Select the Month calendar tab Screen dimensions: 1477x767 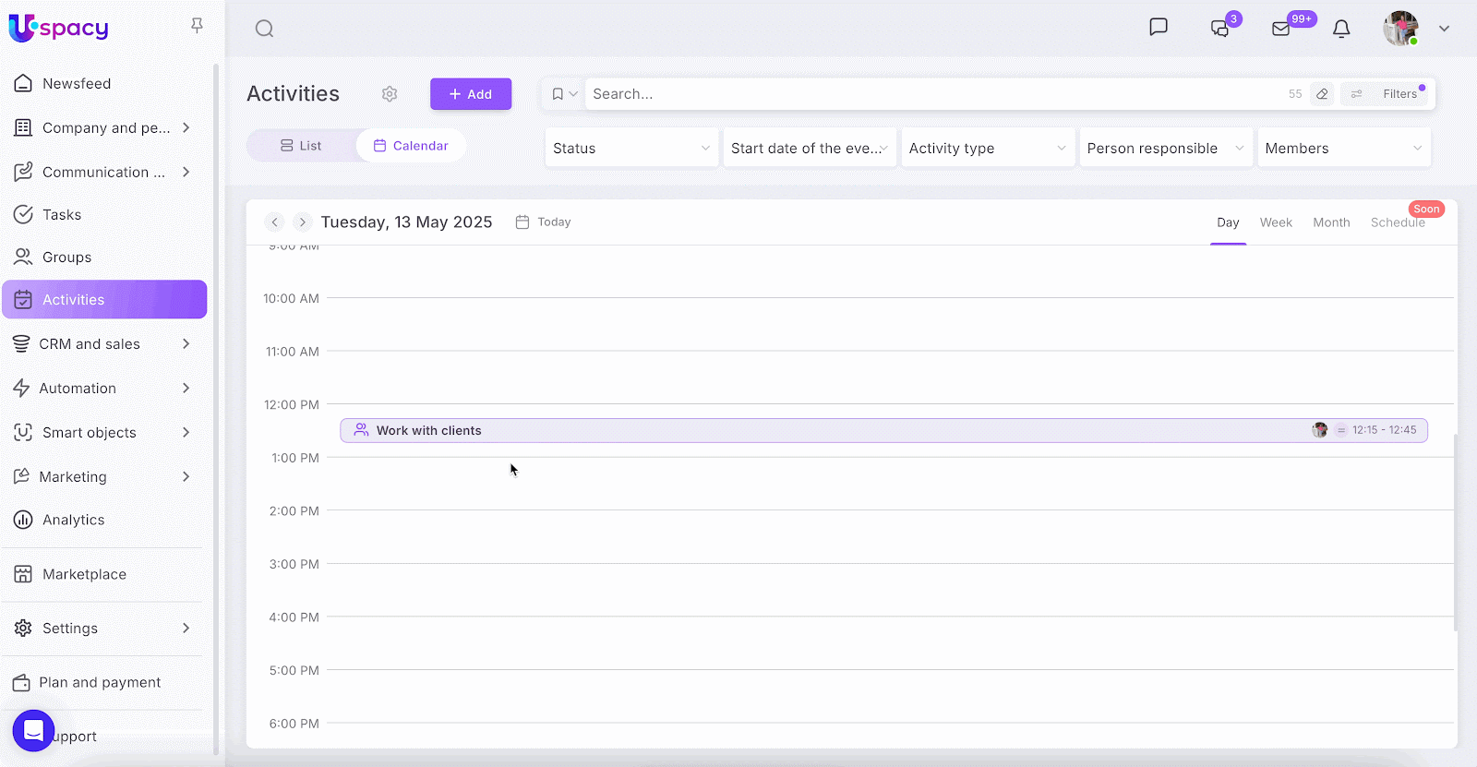(x=1331, y=222)
